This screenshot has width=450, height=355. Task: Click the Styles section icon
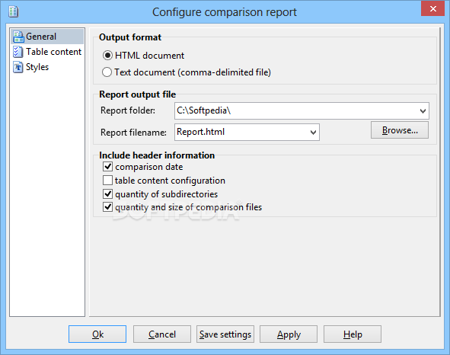tap(18, 67)
